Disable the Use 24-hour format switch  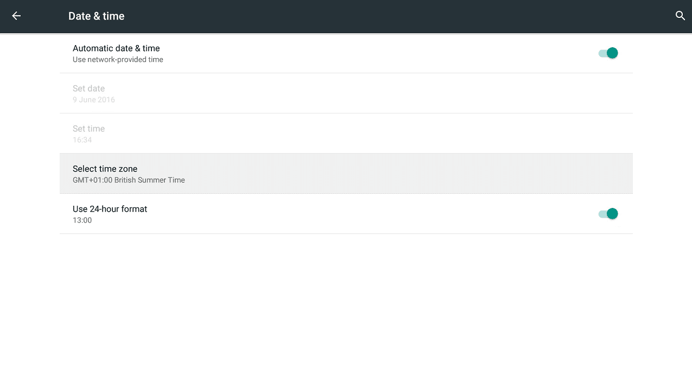coord(608,213)
